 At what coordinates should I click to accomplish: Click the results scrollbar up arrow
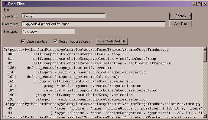(205, 49)
